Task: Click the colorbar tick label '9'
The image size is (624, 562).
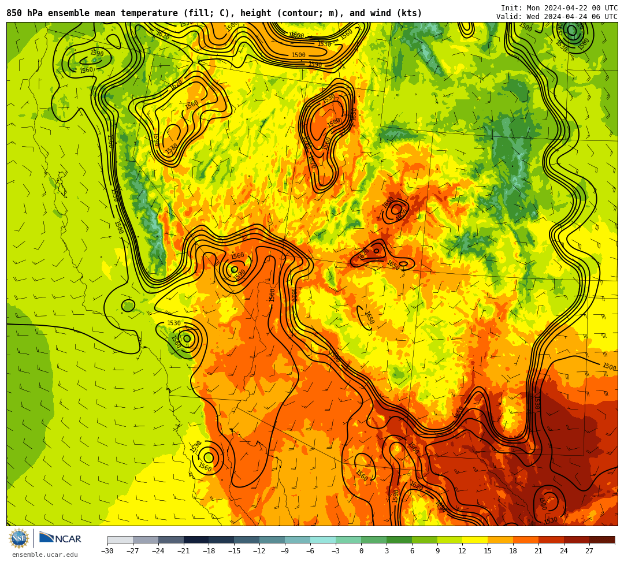Action: (x=437, y=551)
